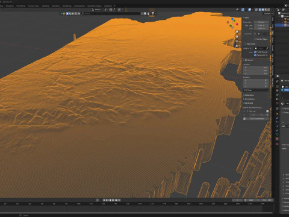
Task: Open the Output properties tab icon
Action: pos(277,91)
